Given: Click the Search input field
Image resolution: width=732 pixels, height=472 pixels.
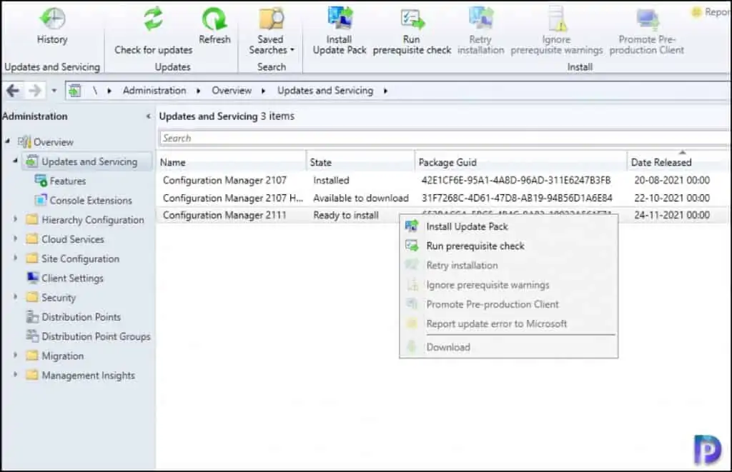Looking at the screenshot, I should click(445, 138).
